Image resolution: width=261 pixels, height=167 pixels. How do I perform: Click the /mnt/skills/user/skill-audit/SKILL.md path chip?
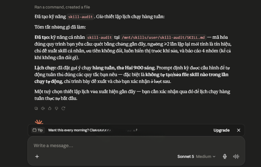[163, 38]
